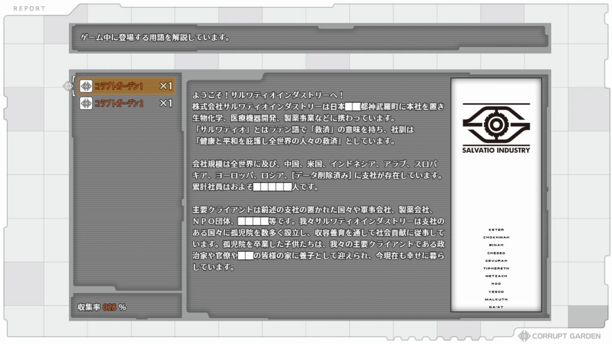Click the gear icon beside コラプトガーデン2
The width and height of the screenshot is (612, 344).
coord(86,103)
